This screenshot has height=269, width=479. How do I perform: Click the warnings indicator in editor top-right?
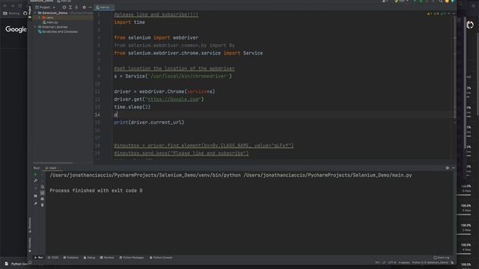[429, 13]
